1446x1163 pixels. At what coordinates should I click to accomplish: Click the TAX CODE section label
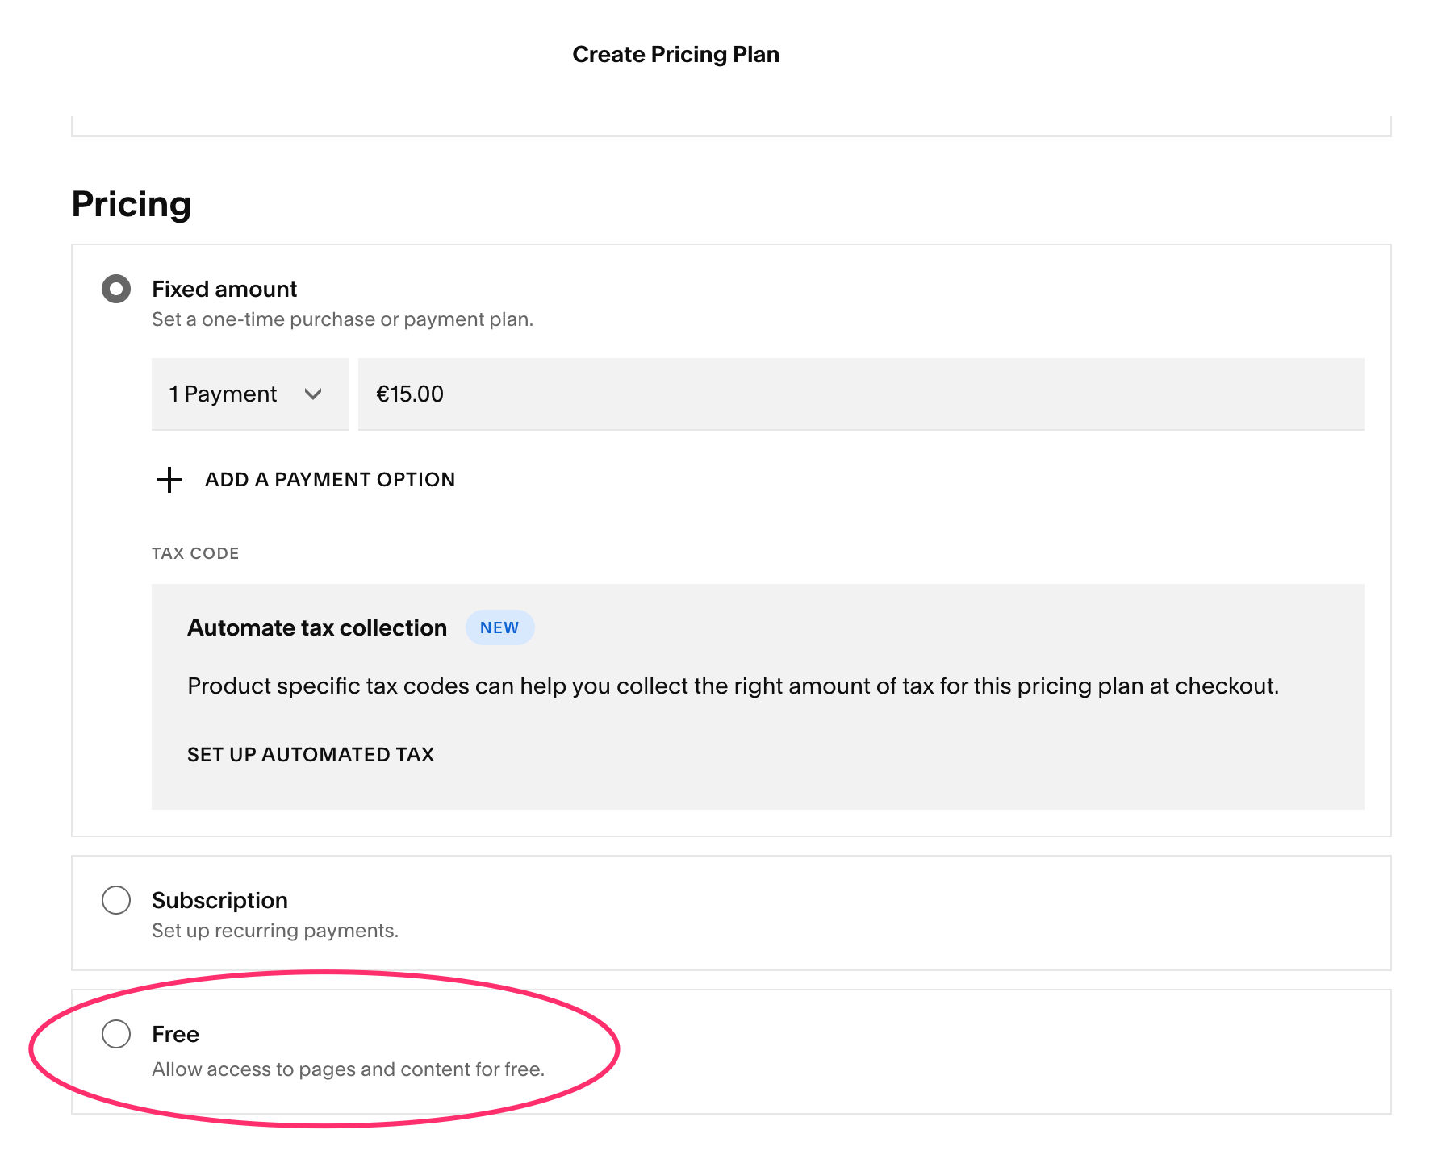click(195, 553)
